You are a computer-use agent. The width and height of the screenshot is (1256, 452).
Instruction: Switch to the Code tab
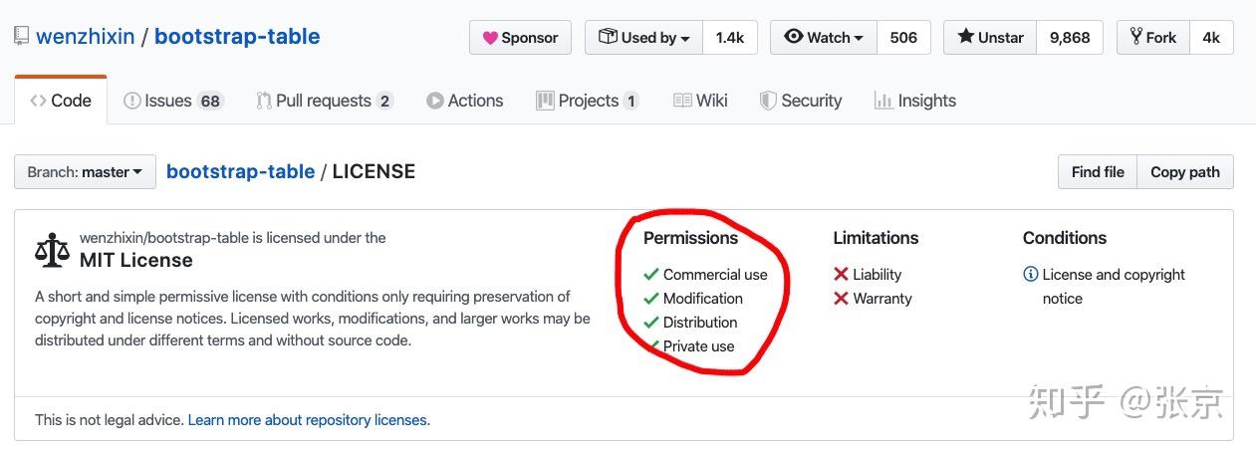coord(61,101)
